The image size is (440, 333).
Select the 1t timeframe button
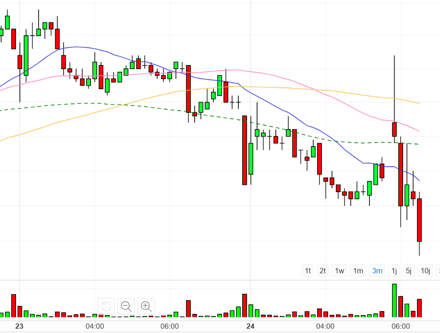coord(307,271)
